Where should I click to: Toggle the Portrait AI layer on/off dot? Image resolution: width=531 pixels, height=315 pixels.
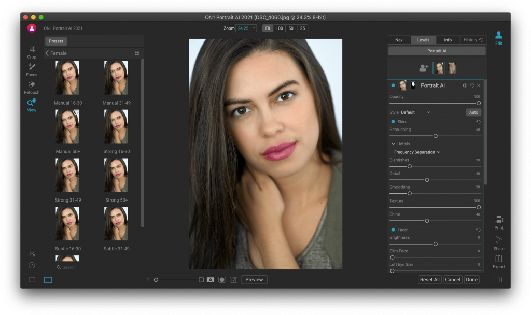click(x=393, y=85)
